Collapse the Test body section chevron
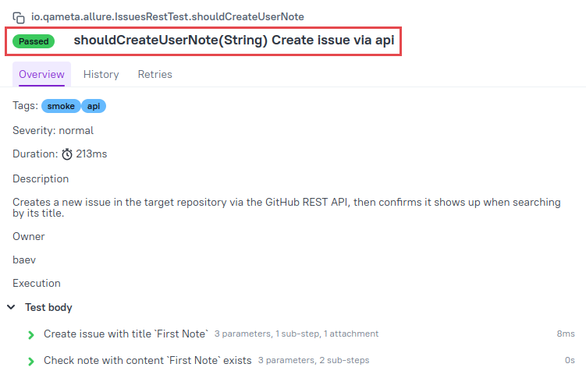 pos(11,307)
